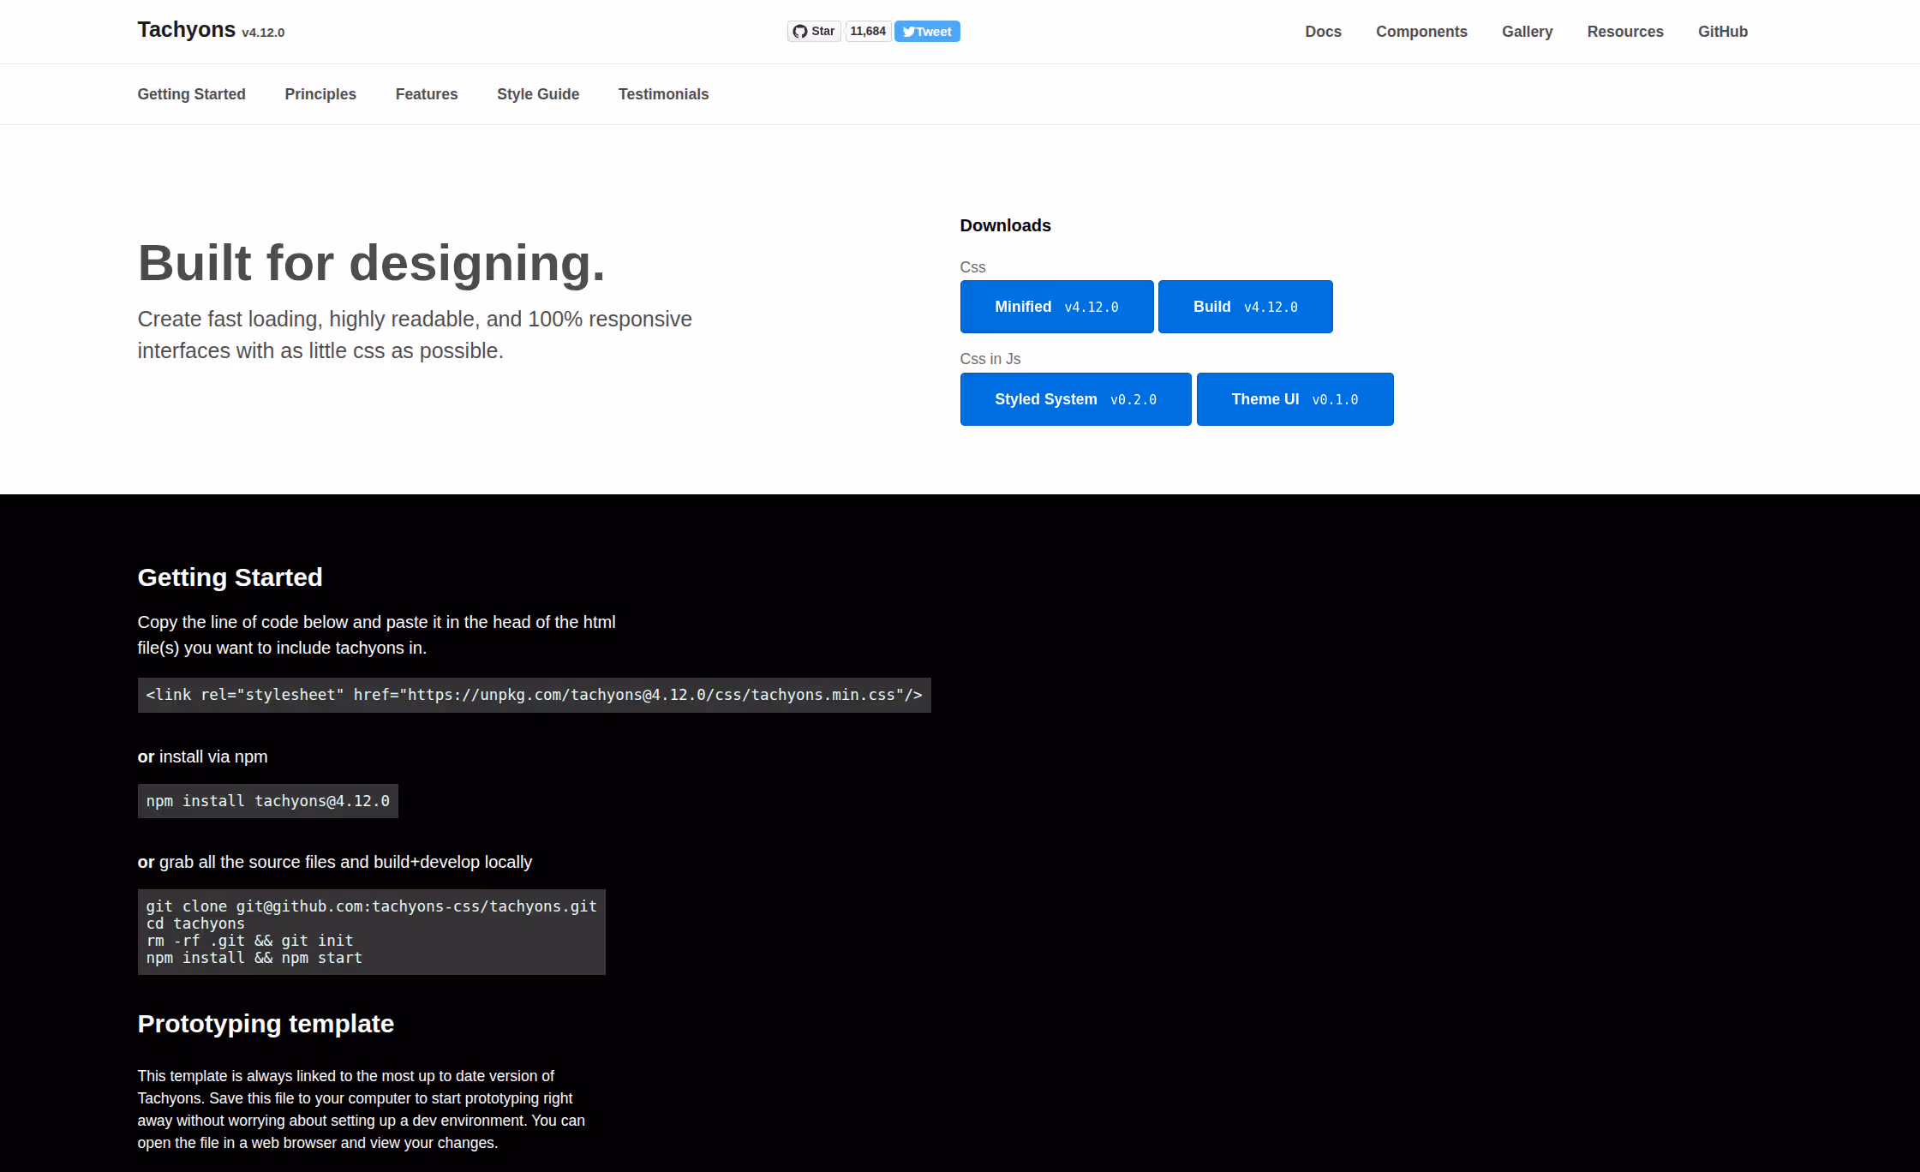Open the Resources link

1625,32
